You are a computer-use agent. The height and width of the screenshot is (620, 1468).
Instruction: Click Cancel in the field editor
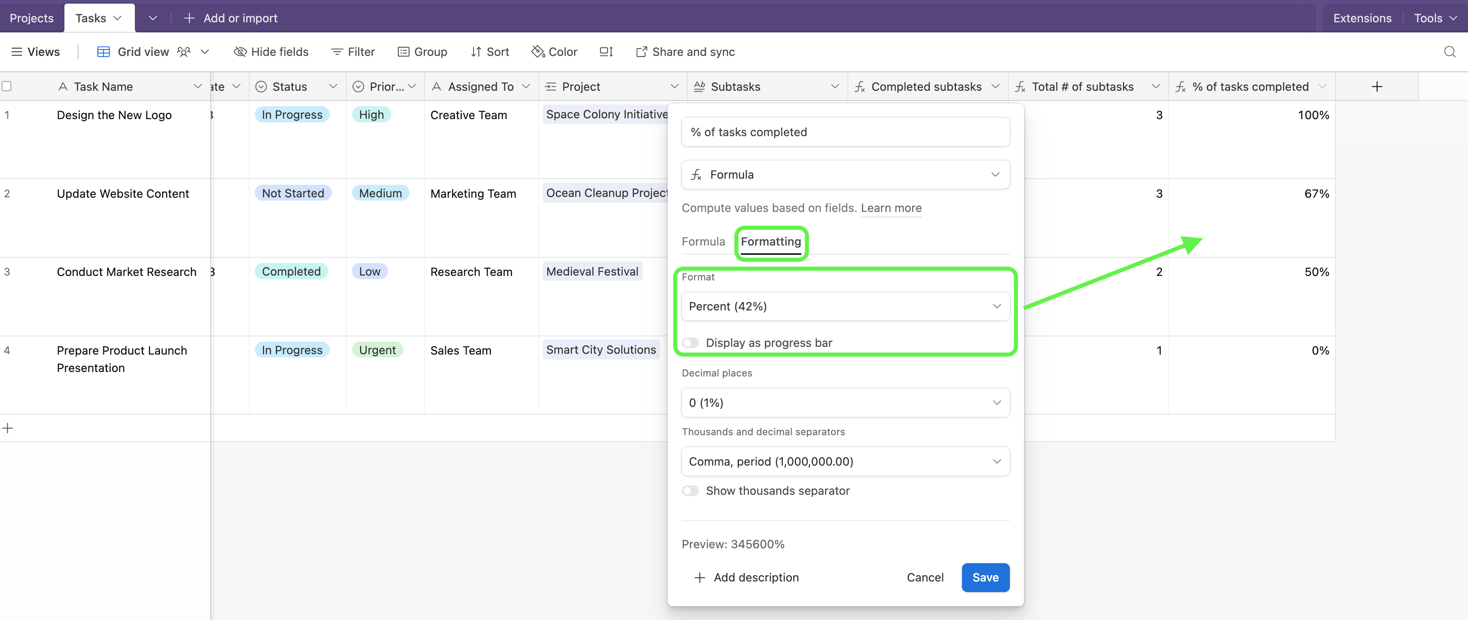(925, 577)
